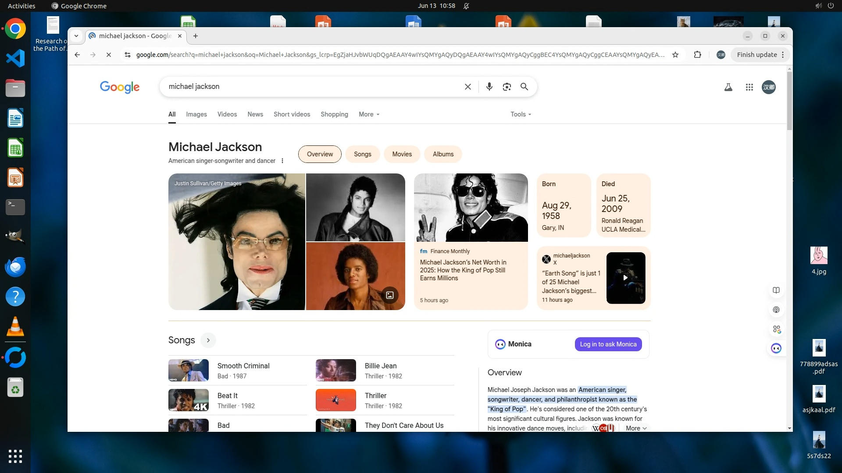Expand the More search categories dropdown
The height and width of the screenshot is (473, 842).
tap(369, 114)
